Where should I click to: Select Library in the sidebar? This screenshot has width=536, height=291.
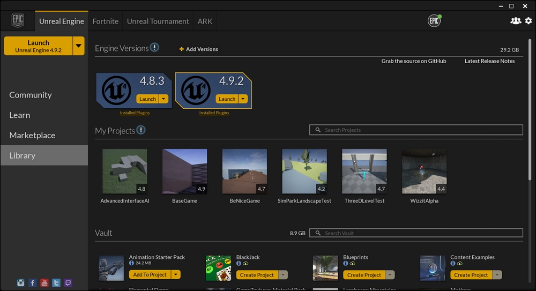tap(44, 155)
